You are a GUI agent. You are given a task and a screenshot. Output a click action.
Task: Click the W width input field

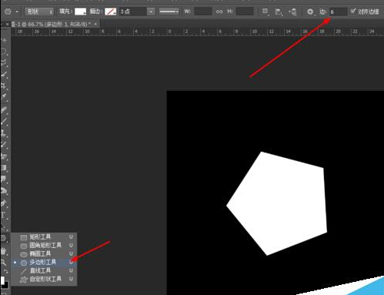coord(203,12)
